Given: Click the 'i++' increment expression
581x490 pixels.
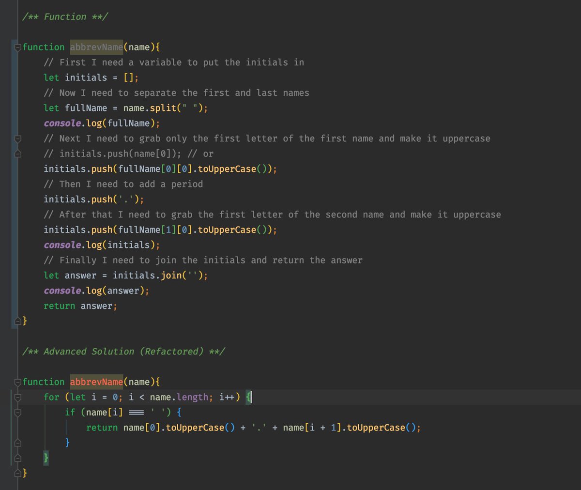Looking at the screenshot, I should (x=227, y=398).
